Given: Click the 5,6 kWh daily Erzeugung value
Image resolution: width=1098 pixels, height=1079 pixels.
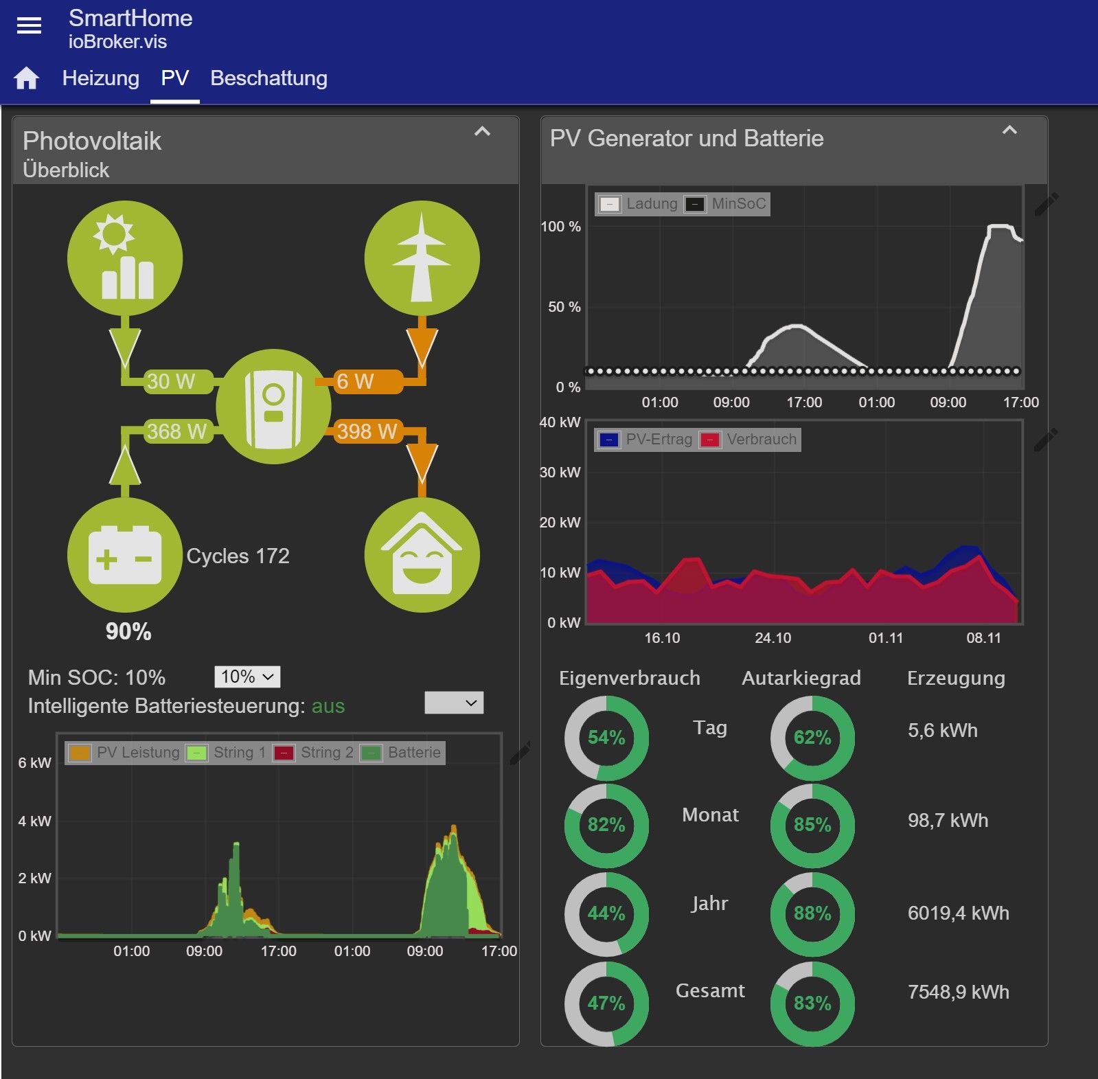Looking at the screenshot, I should [943, 730].
